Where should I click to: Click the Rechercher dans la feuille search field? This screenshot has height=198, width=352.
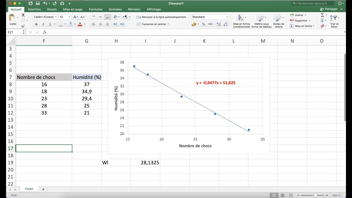click(x=313, y=3)
